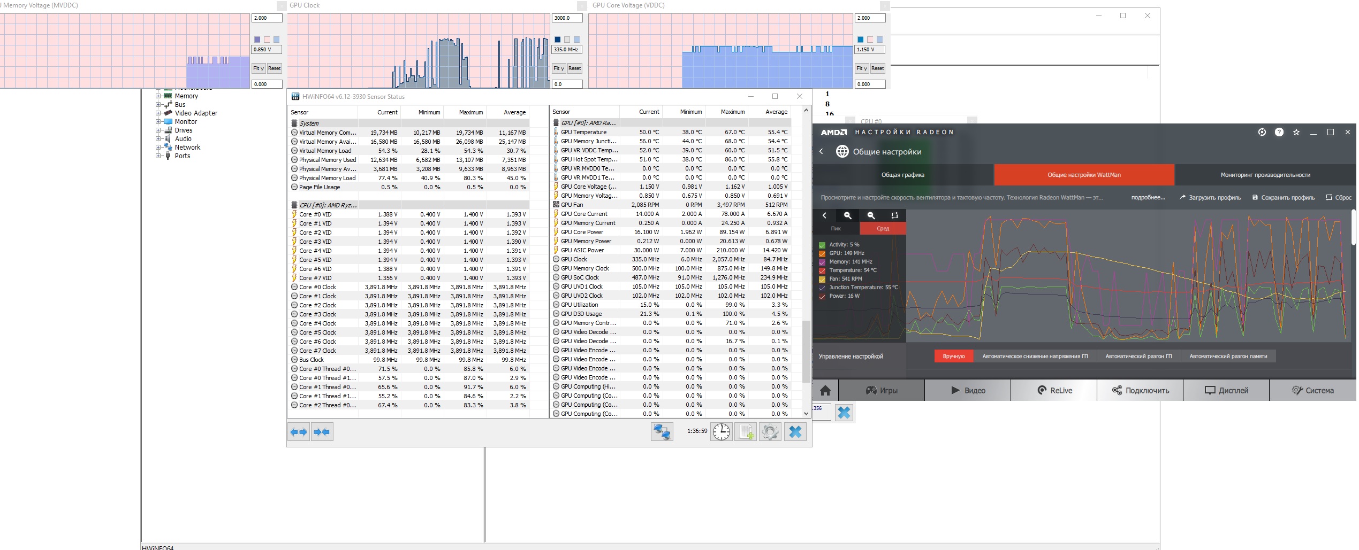Go to the Radeon Settings home icon

pyautogui.click(x=825, y=391)
